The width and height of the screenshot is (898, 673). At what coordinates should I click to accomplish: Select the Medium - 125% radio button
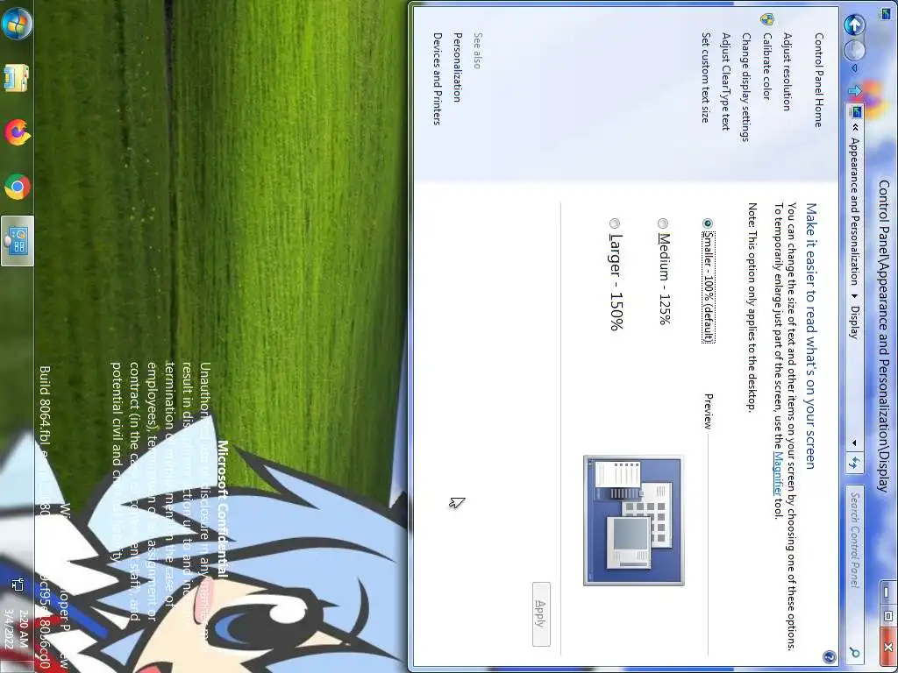click(663, 223)
